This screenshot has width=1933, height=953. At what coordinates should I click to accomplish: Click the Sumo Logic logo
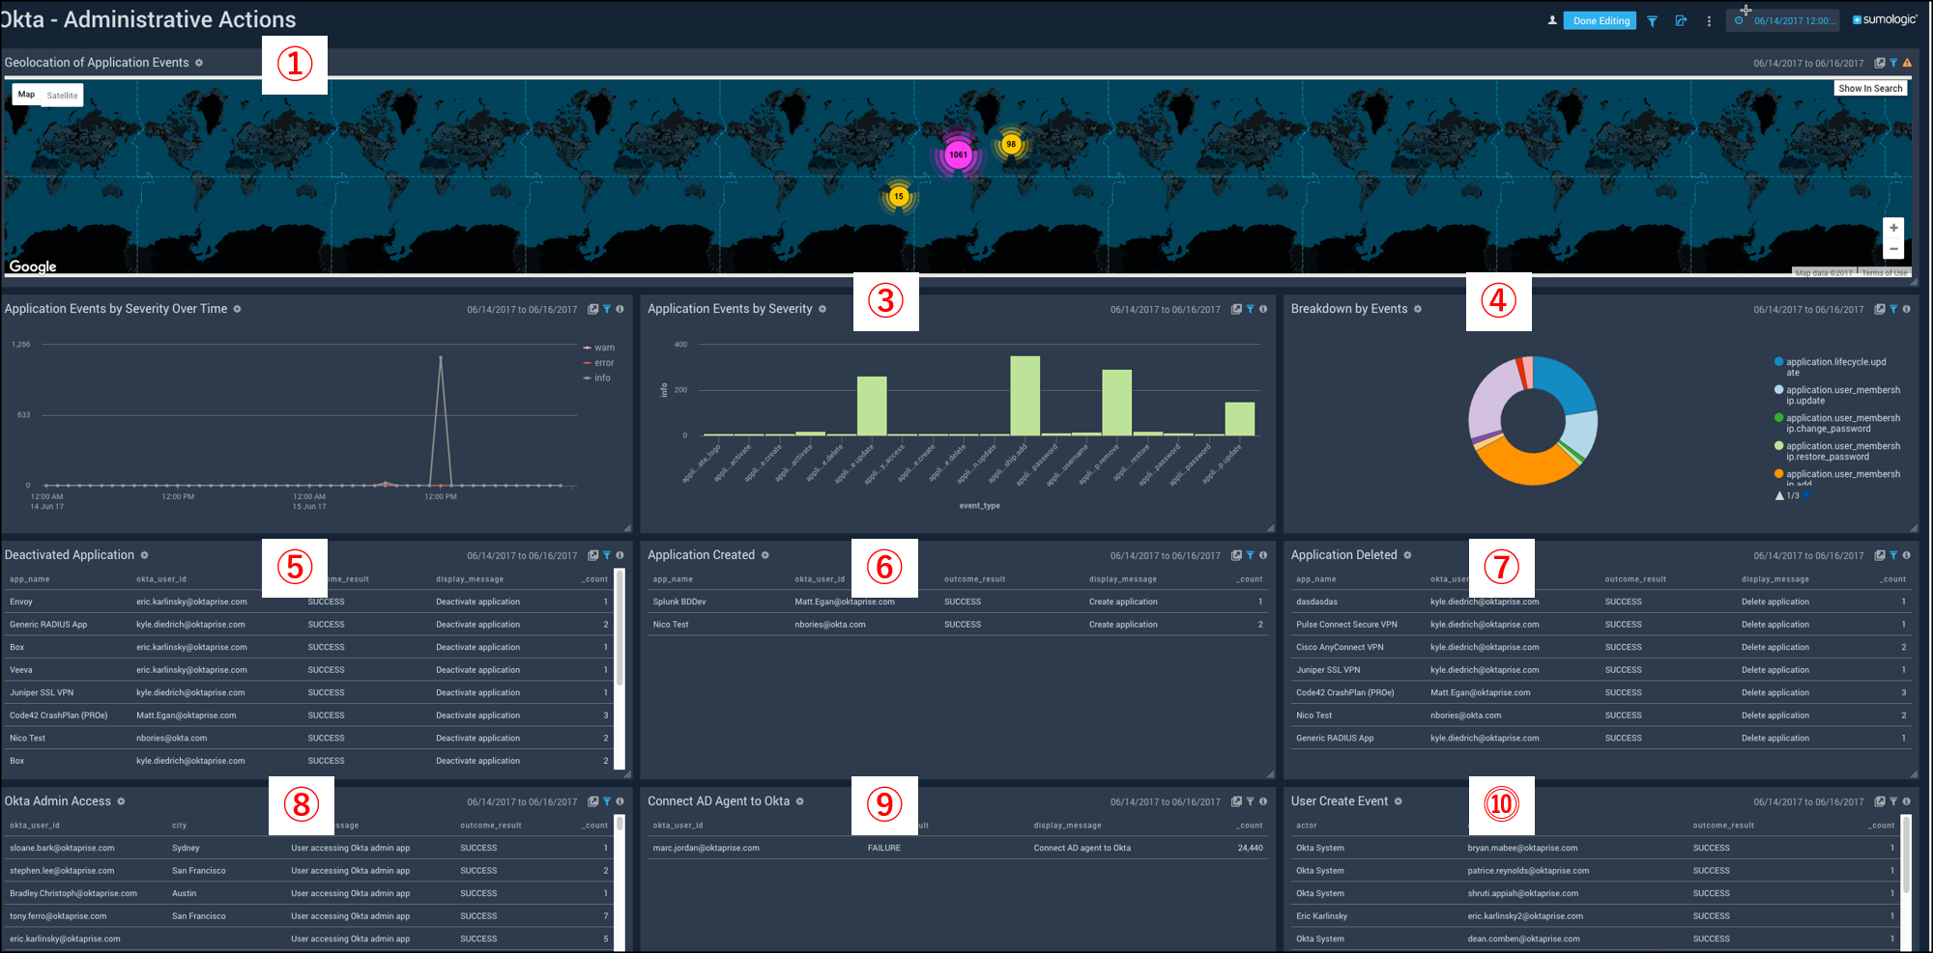1885,19
